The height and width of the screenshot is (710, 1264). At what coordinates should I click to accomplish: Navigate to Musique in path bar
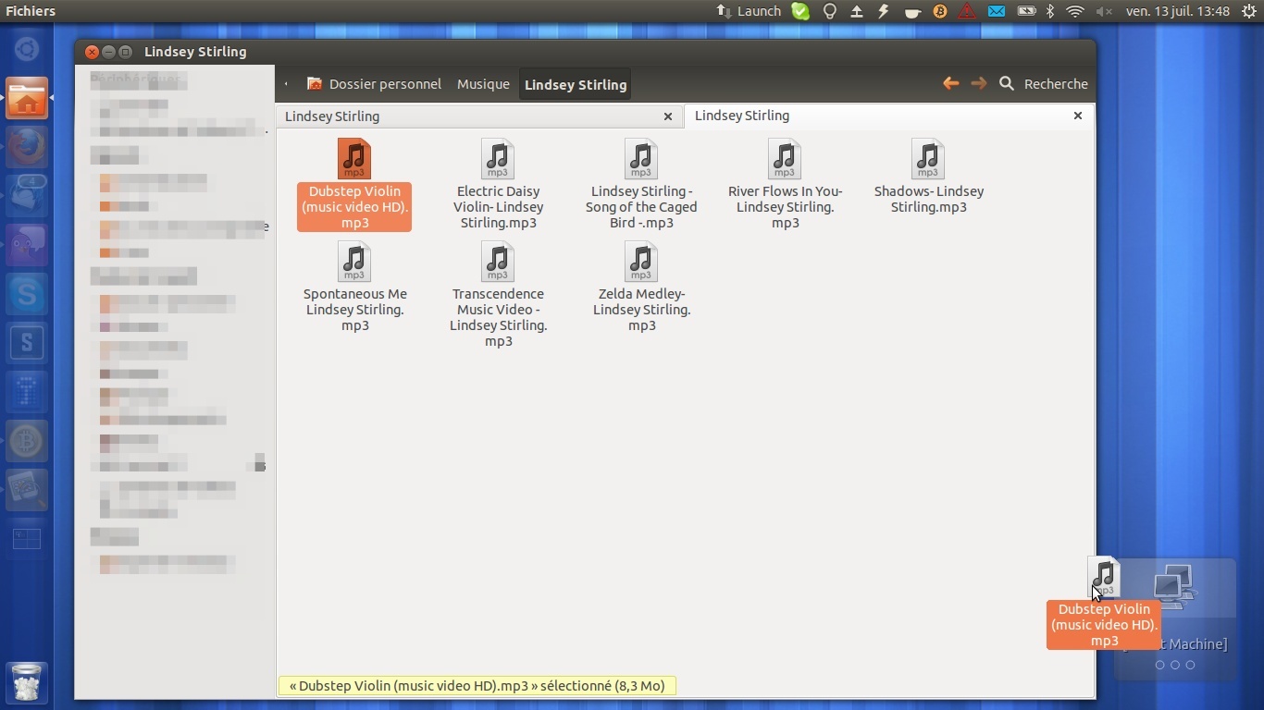pos(483,84)
